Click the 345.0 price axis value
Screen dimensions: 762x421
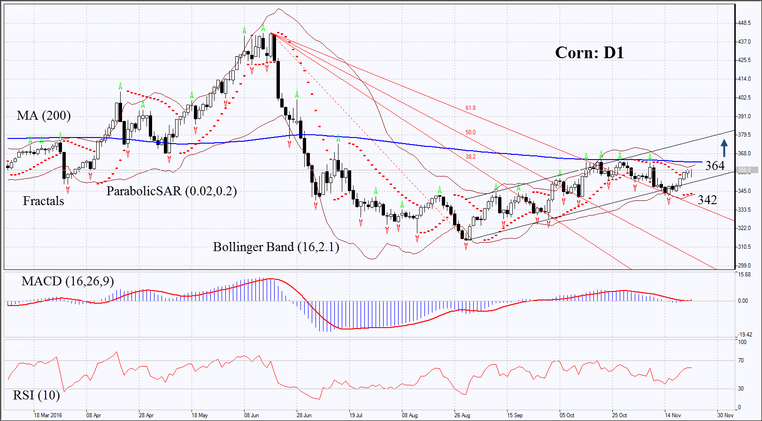[x=744, y=191]
